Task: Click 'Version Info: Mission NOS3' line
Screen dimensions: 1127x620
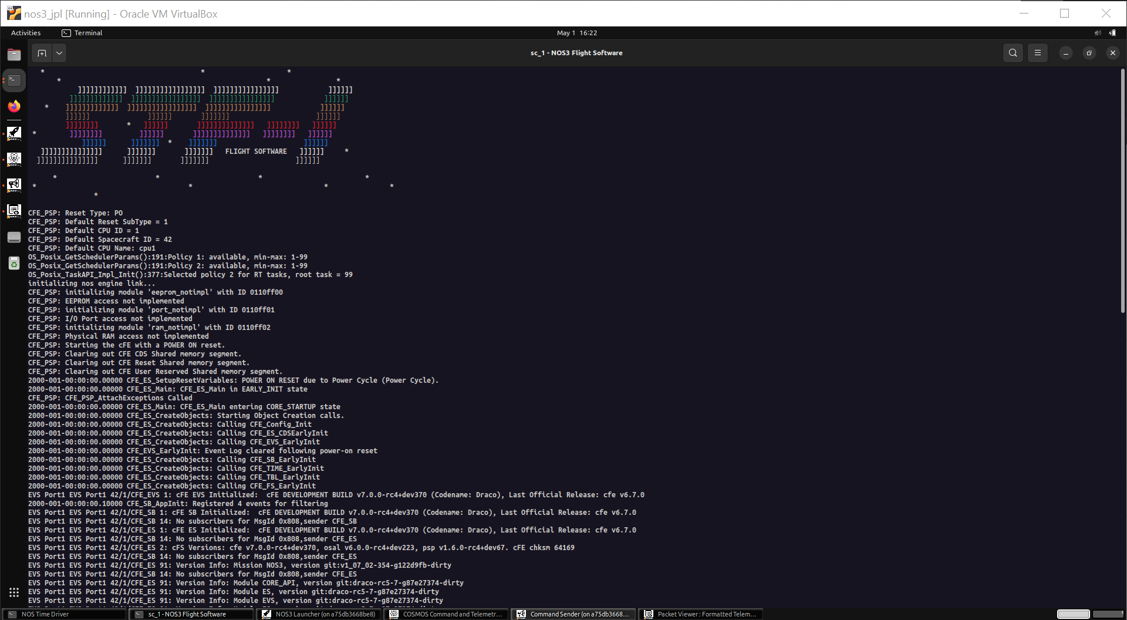Action: point(239,565)
